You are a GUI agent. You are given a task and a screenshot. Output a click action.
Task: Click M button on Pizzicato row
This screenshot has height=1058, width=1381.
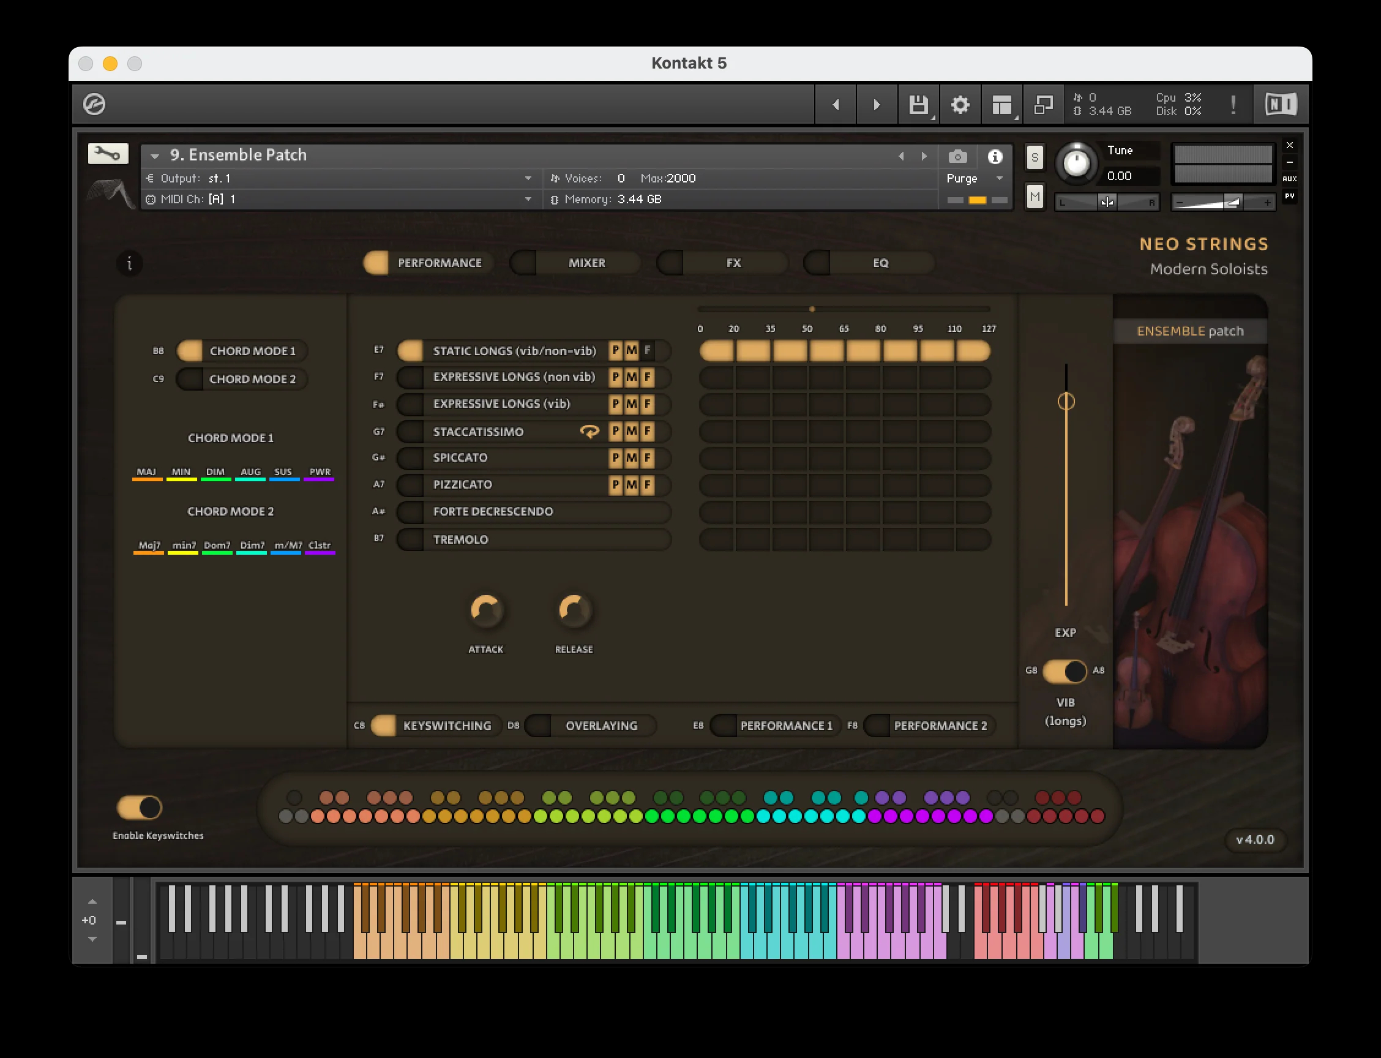point(632,485)
